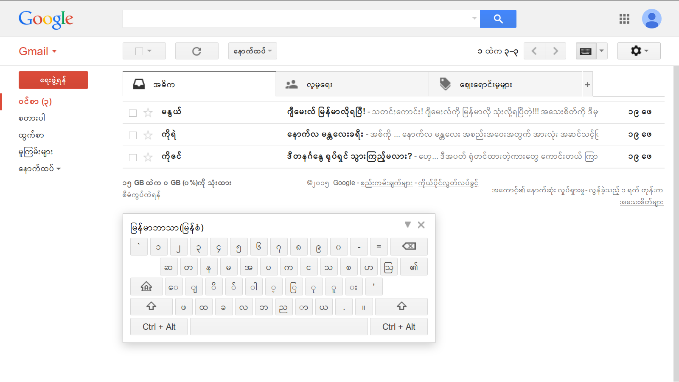Click the ။ punctuation key on virtual keyboard

pos(364,306)
